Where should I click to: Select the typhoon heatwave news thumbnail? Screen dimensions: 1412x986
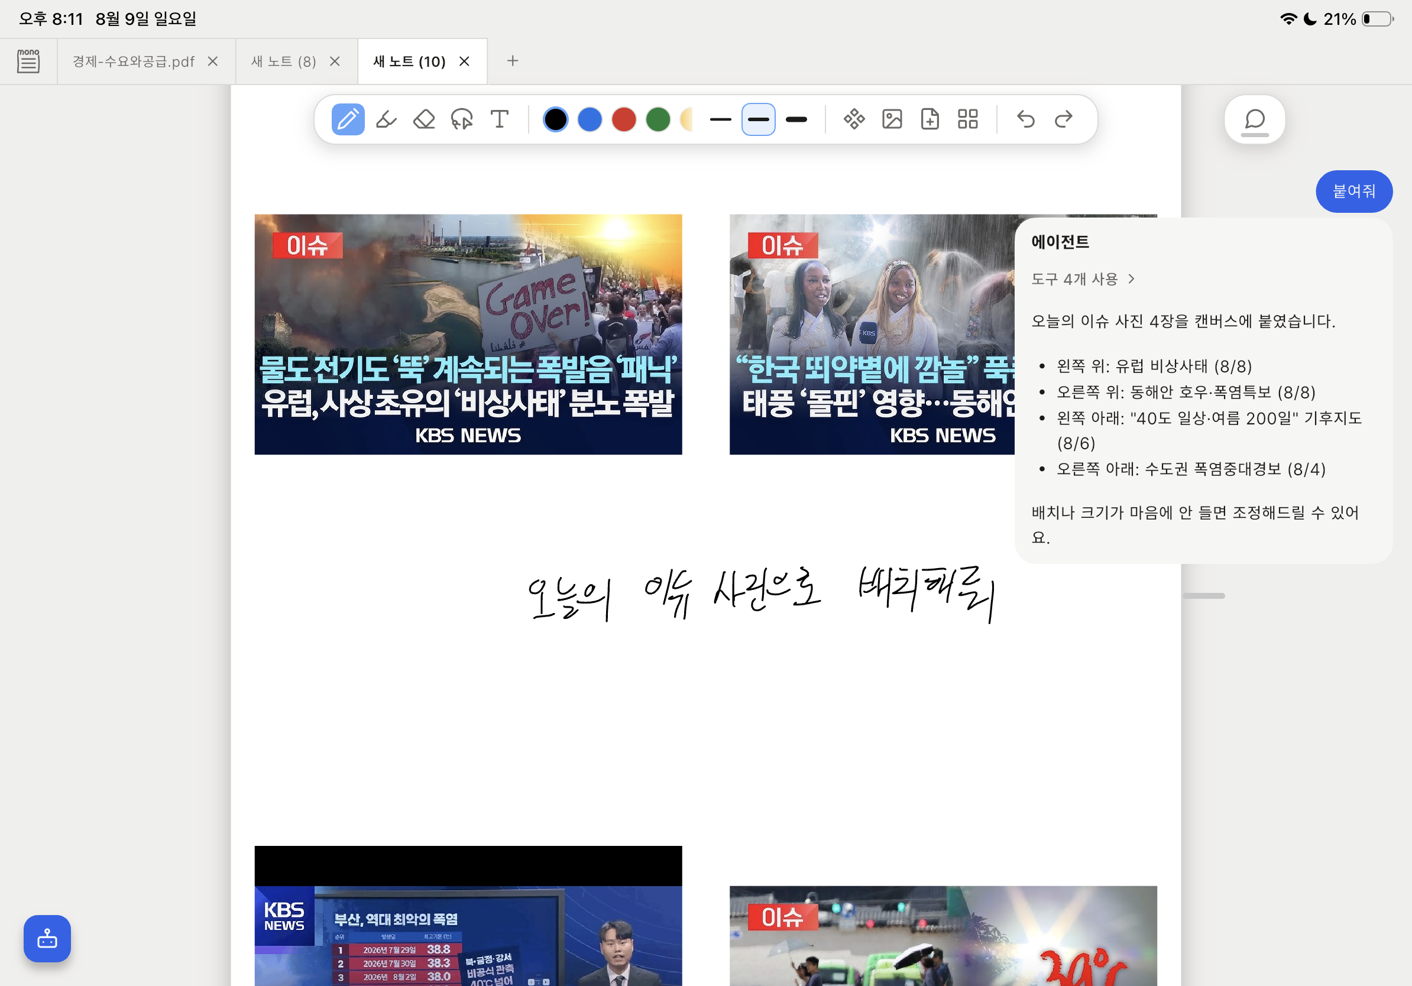coord(872,335)
